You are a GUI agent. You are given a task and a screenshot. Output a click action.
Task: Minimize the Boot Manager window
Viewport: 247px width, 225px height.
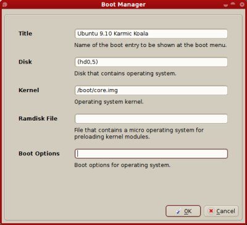point(226,5)
